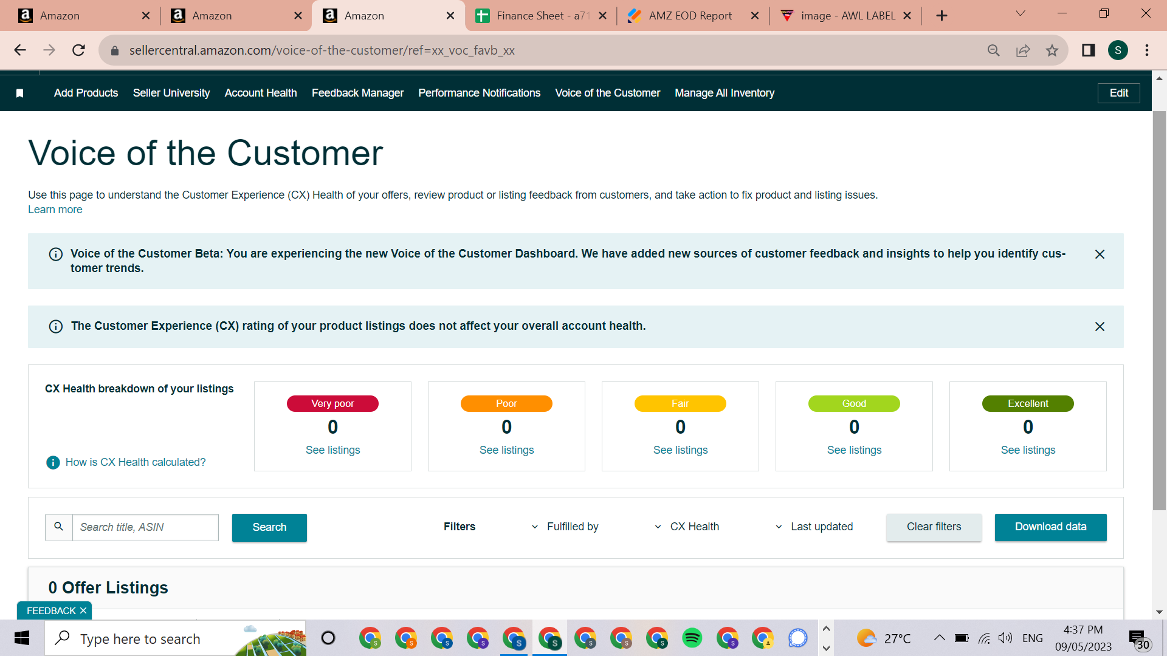Screen dimensions: 1167x656
Task: Open the FEEDBACK widget
Action: [x=51, y=610]
